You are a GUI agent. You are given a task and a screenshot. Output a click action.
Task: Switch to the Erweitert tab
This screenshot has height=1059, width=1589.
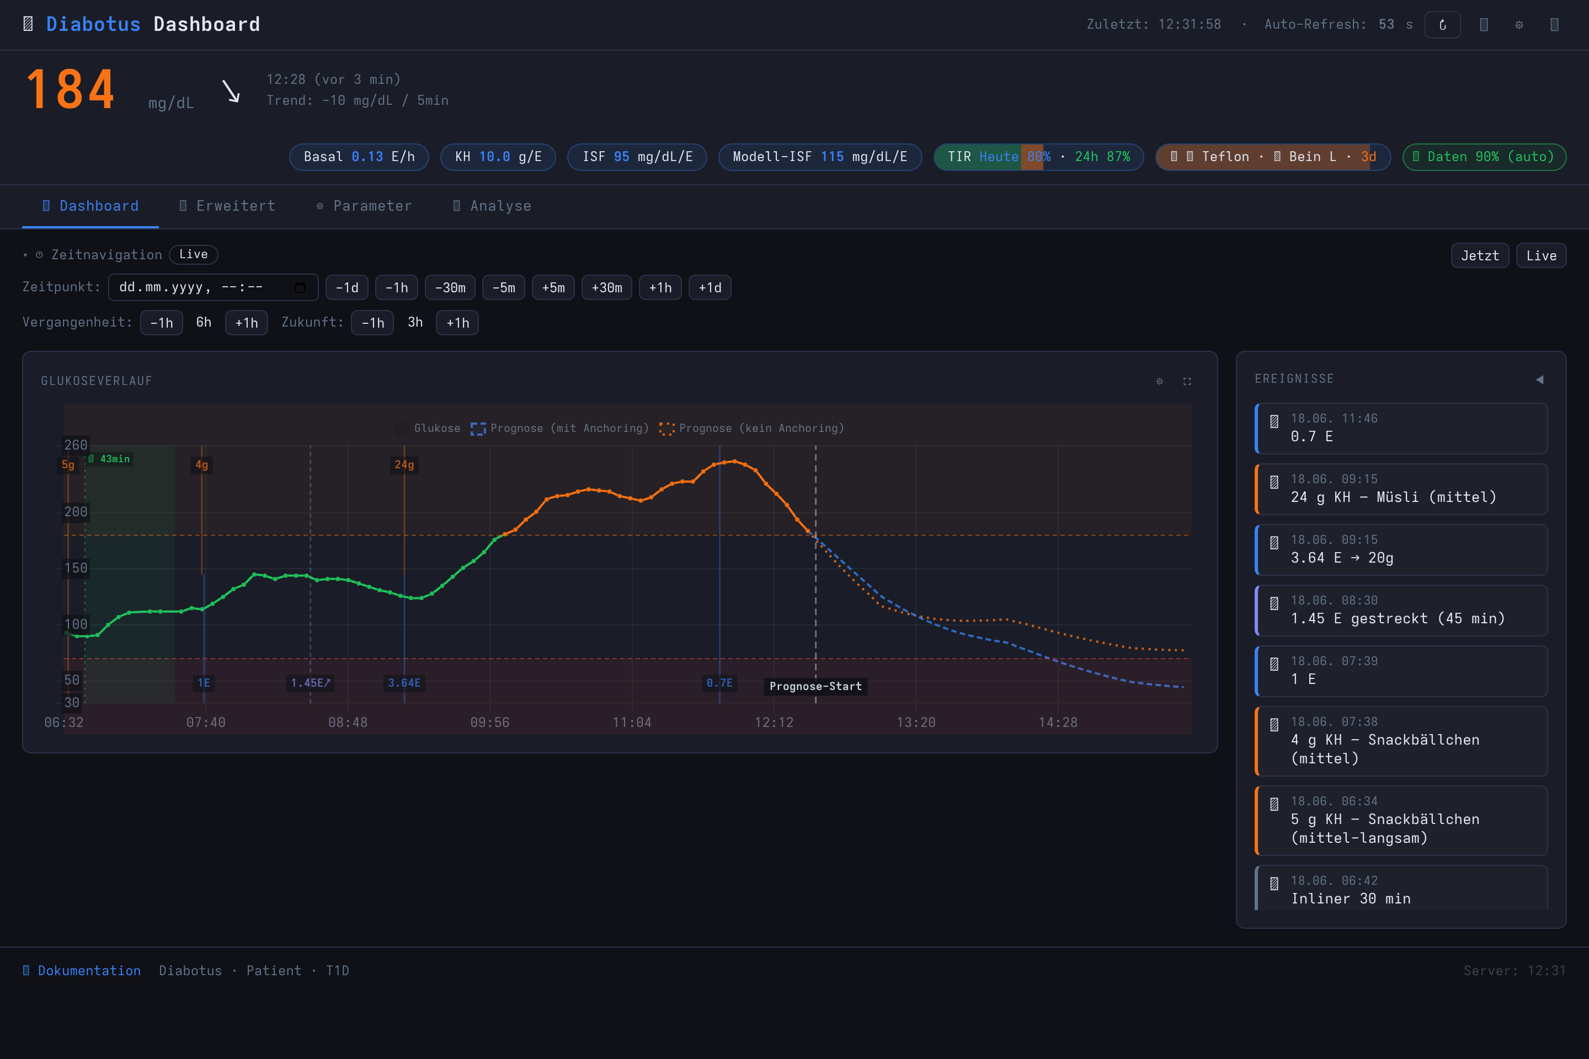click(227, 206)
